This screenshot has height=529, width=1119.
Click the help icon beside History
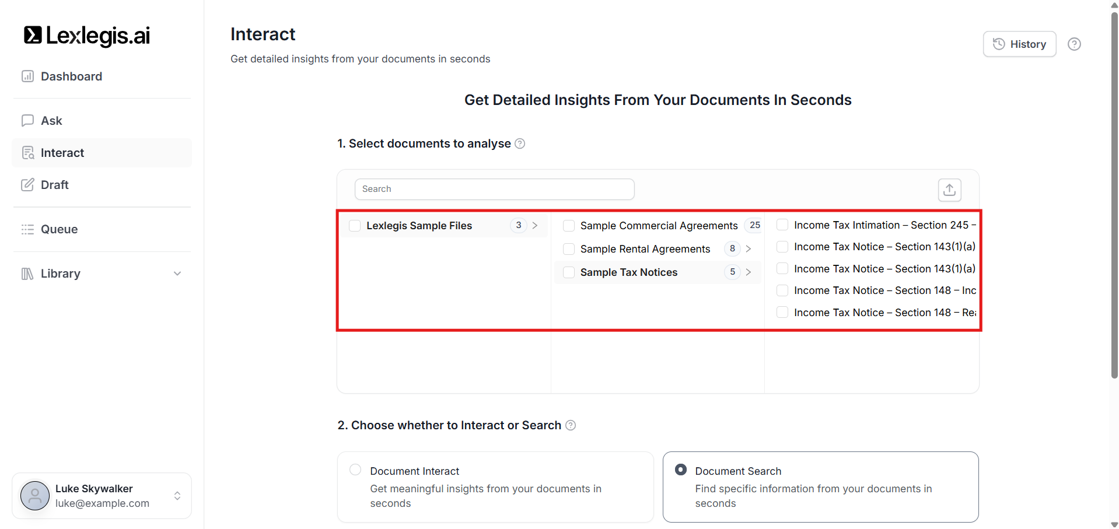1074,44
